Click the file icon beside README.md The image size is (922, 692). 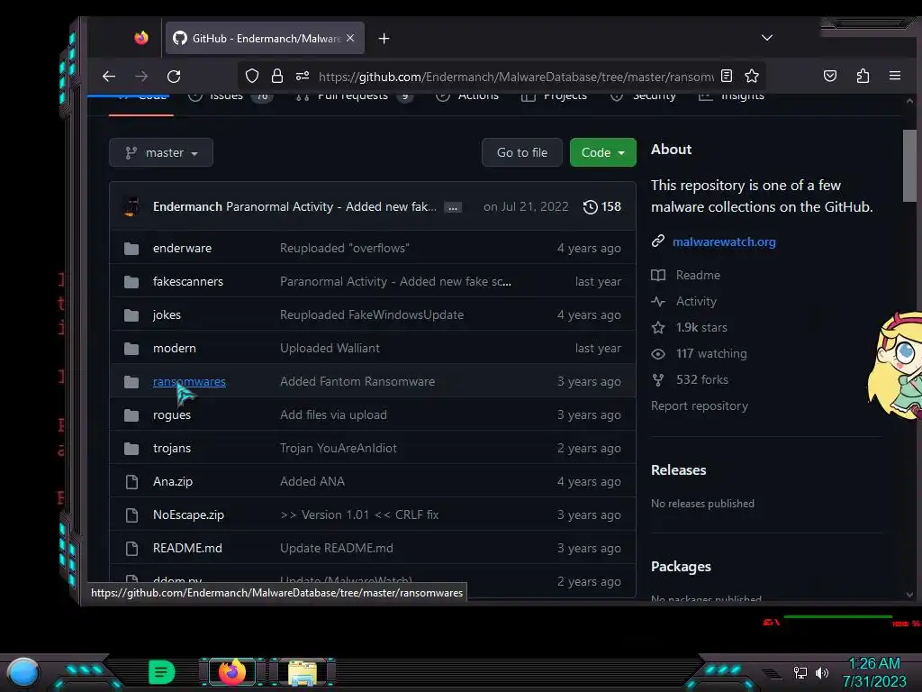coord(131,549)
